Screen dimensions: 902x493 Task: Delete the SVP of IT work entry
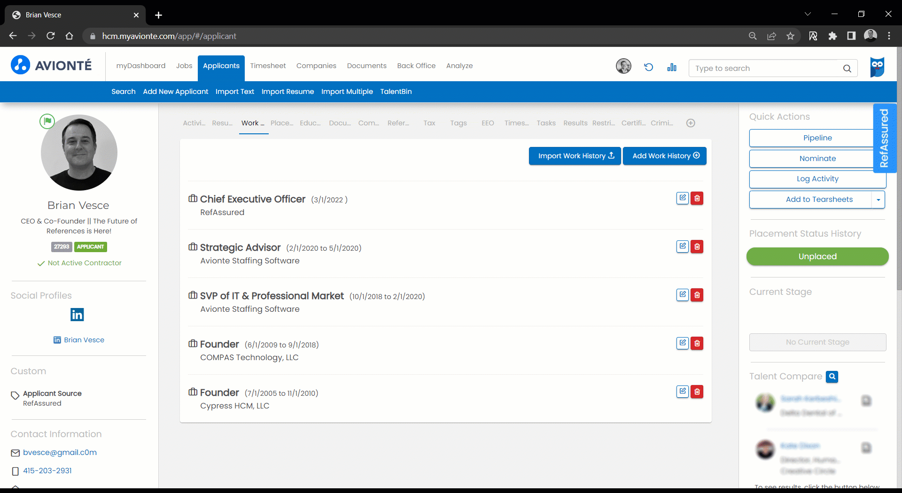coord(697,295)
